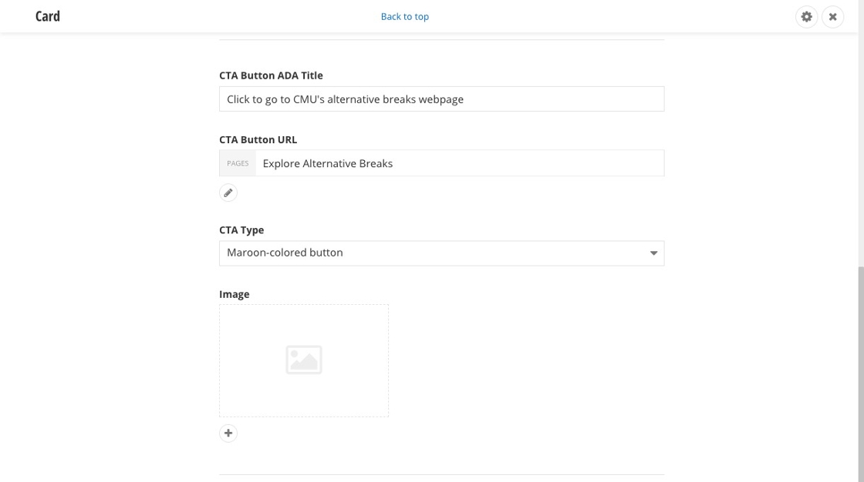Select the Explore Alternative Breaks URL field

(x=459, y=163)
